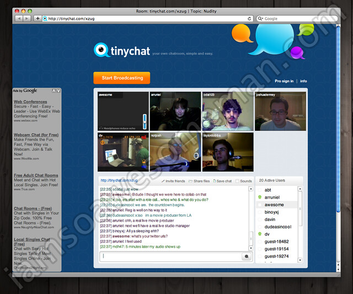Click the chat message input field
This screenshot has width=353, height=294.
tap(171, 256)
